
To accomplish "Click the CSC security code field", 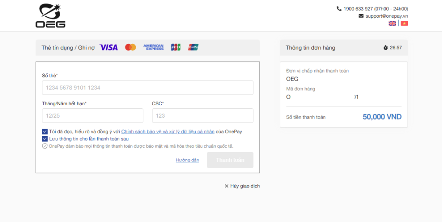I will coord(202,115).
